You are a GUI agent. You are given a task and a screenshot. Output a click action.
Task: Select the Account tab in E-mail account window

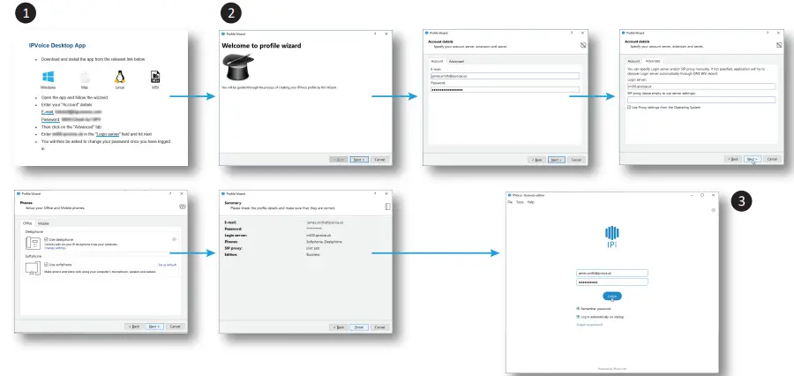(x=437, y=61)
